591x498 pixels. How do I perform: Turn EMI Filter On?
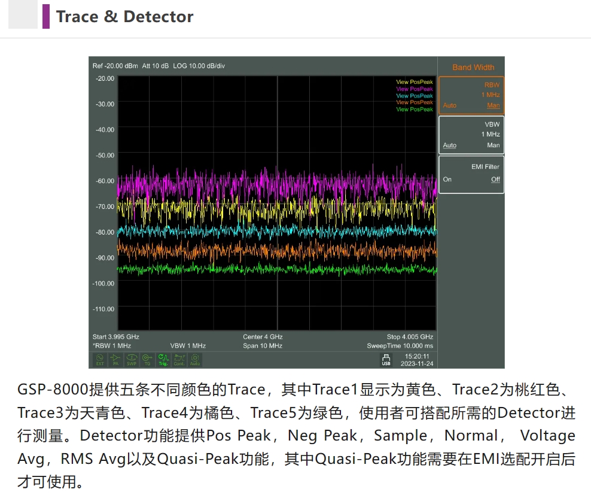click(447, 180)
